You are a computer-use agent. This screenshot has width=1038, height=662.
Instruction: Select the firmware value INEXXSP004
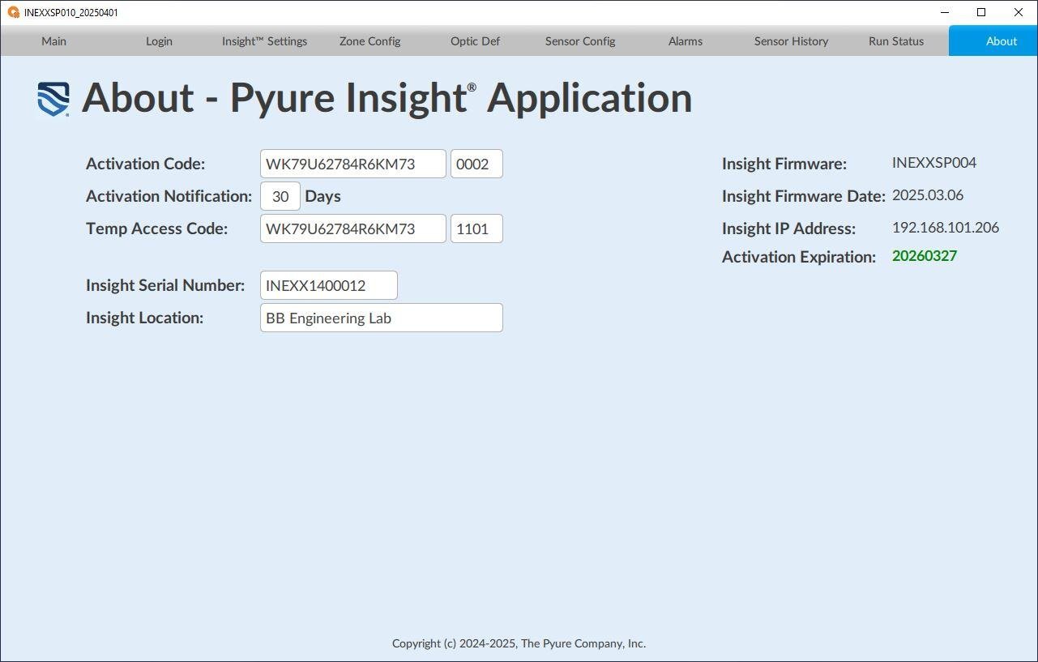pos(934,163)
